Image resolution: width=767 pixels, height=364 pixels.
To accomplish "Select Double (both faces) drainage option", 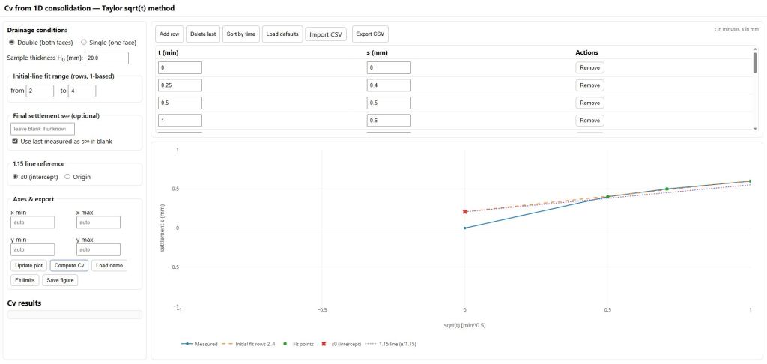I will pos(12,42).
